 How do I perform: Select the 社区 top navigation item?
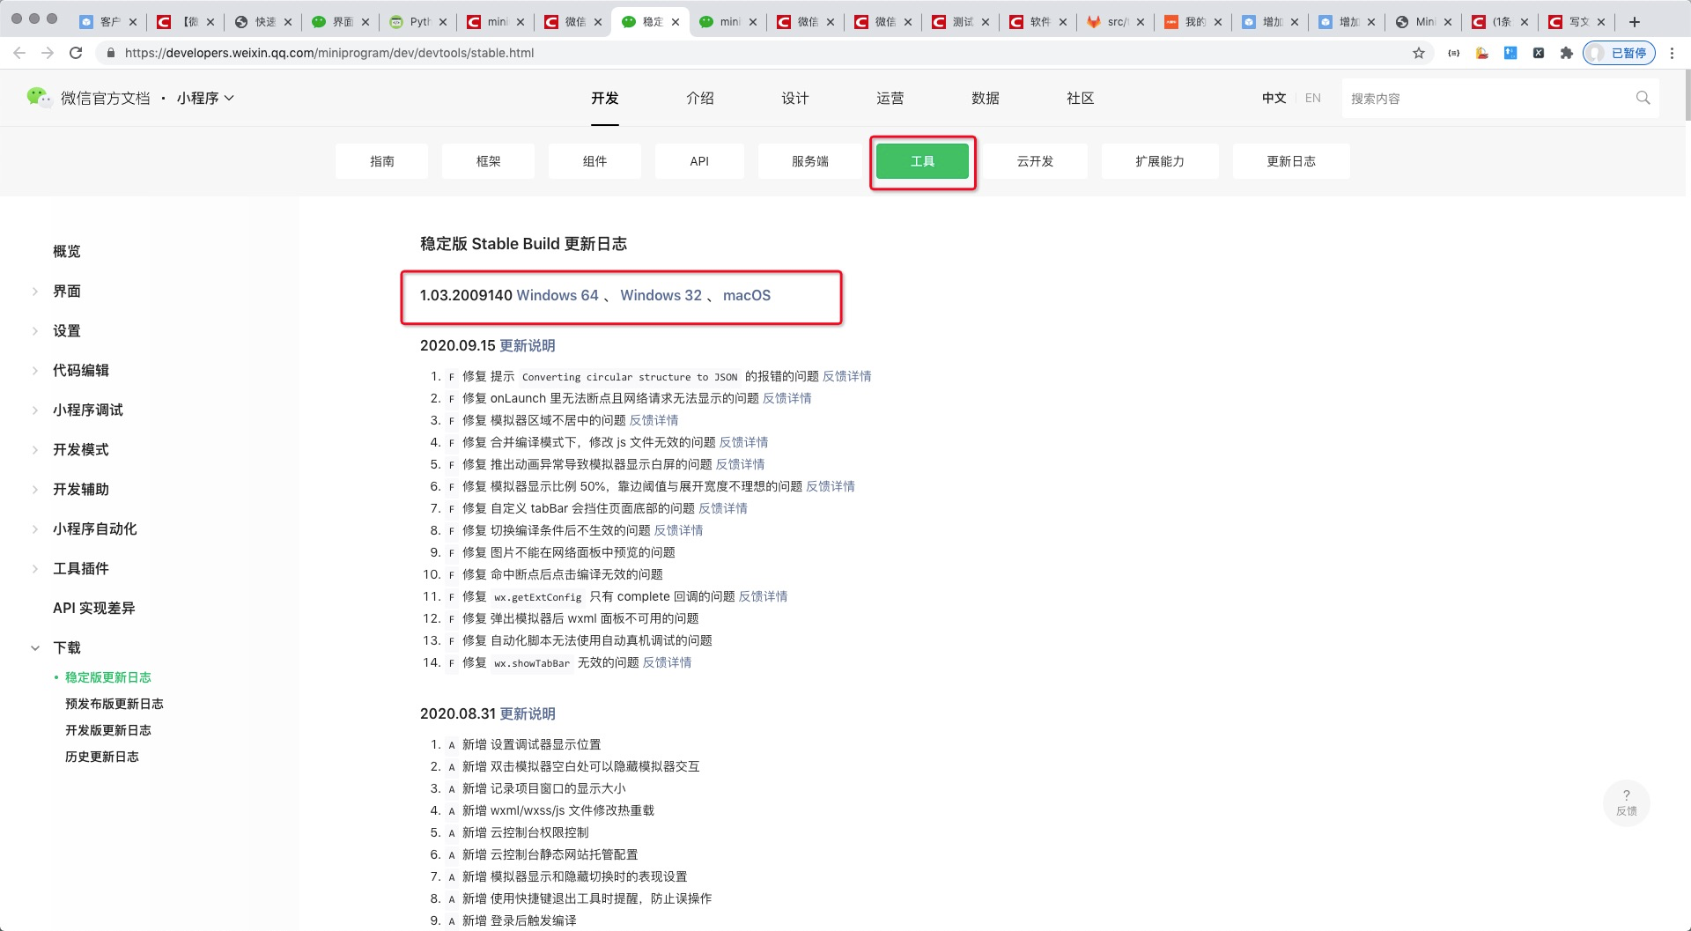pyautogui.click(x=1081, y=98)
